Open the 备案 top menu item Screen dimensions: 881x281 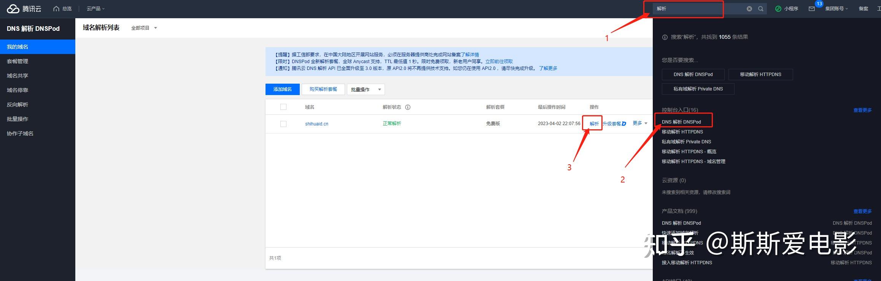(x=864, y=9)
